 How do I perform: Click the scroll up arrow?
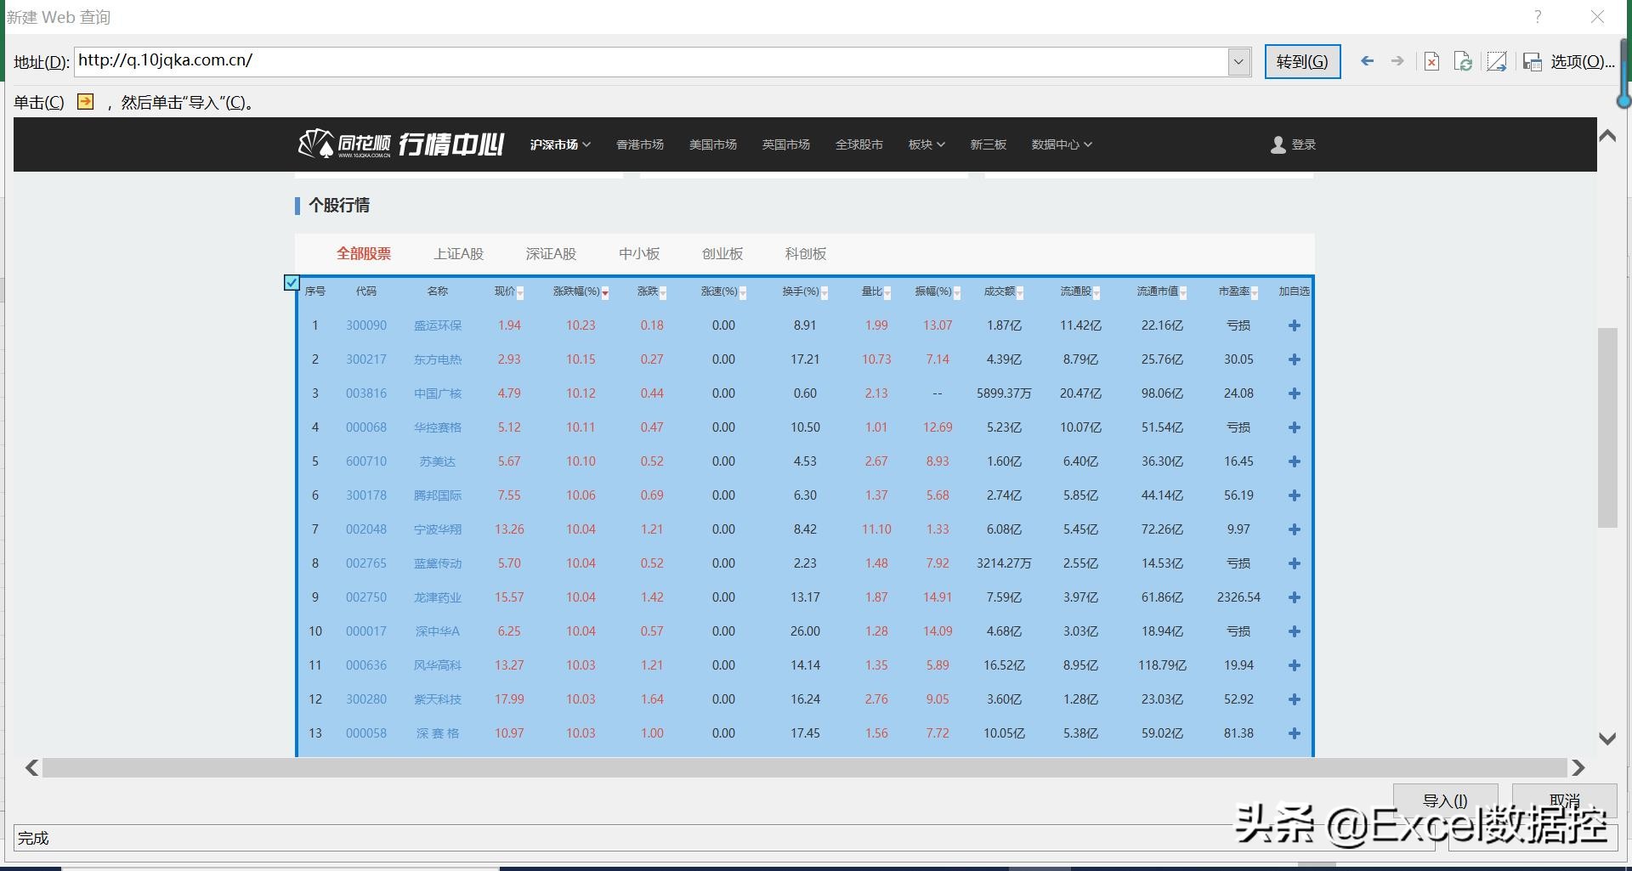pos(1607,136)
